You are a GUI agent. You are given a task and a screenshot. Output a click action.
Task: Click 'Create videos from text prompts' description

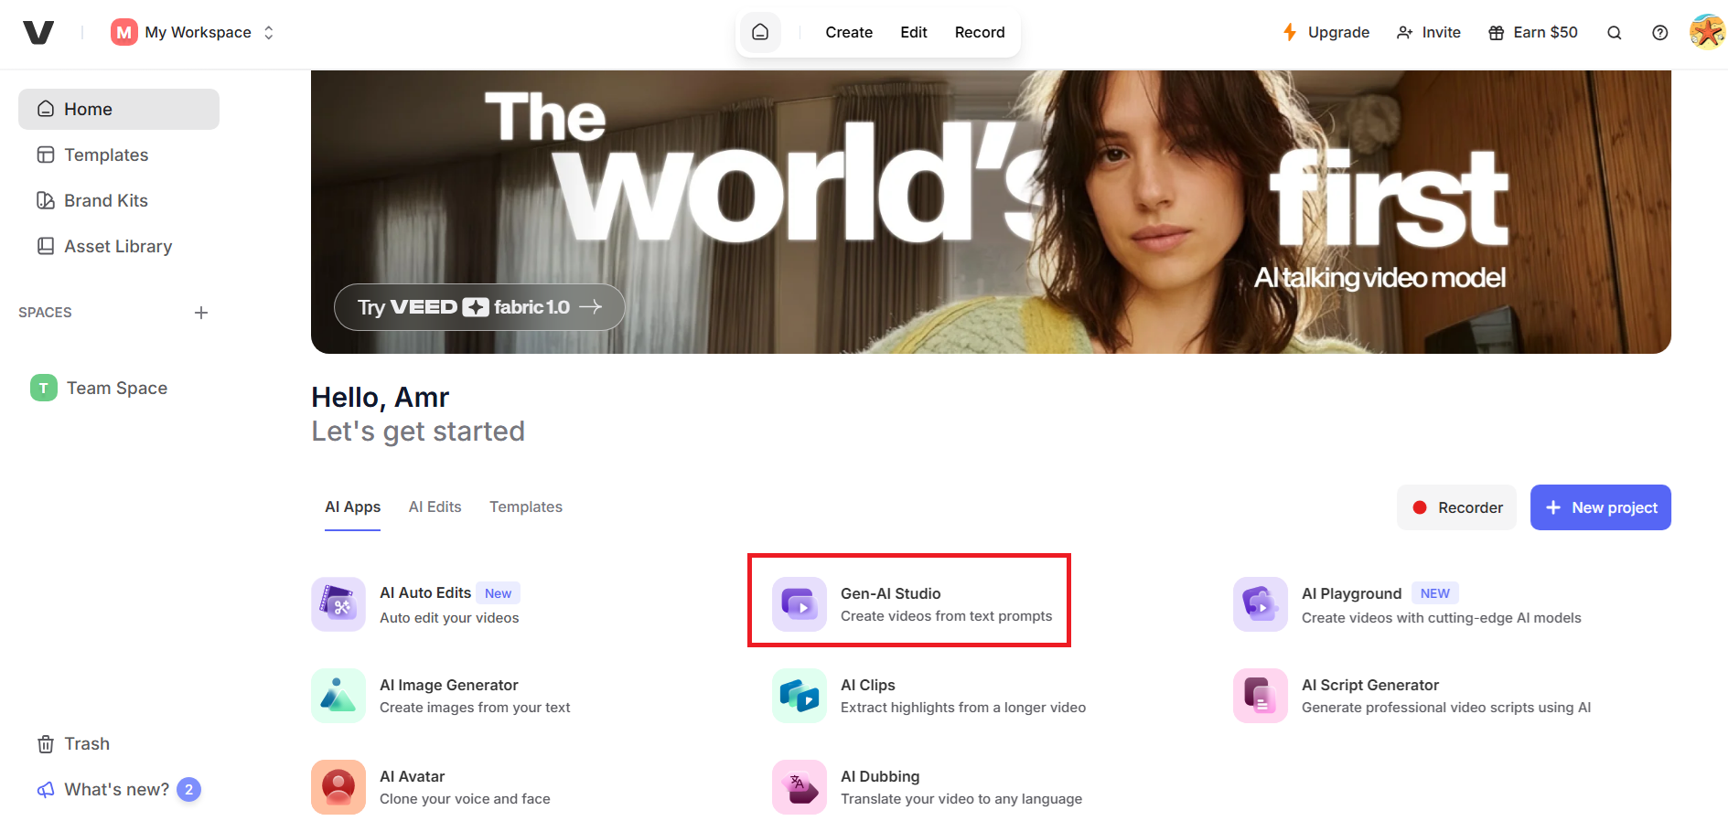947,616
